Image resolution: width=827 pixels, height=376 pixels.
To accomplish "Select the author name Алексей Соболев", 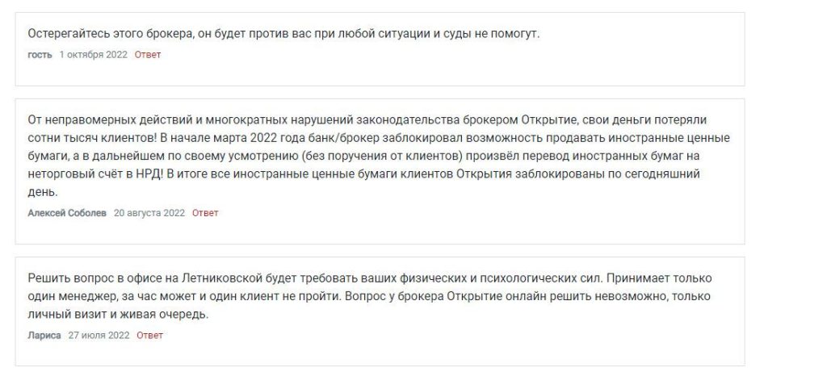I will pos(67,213).
